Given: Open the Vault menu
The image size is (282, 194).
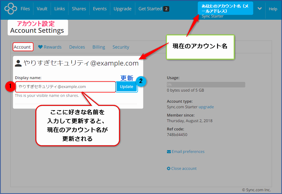Looking at the screenshot, I should click(x=42, y=9).
